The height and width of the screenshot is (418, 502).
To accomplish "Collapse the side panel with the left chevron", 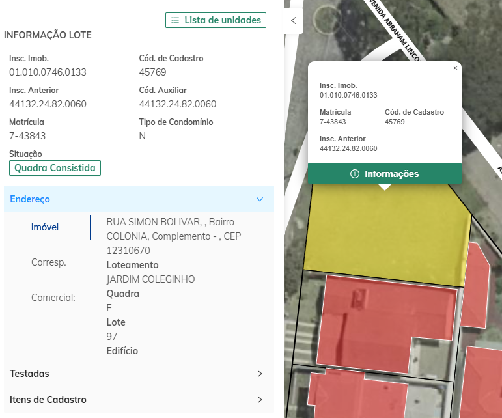I will click(x=293, y=21).
